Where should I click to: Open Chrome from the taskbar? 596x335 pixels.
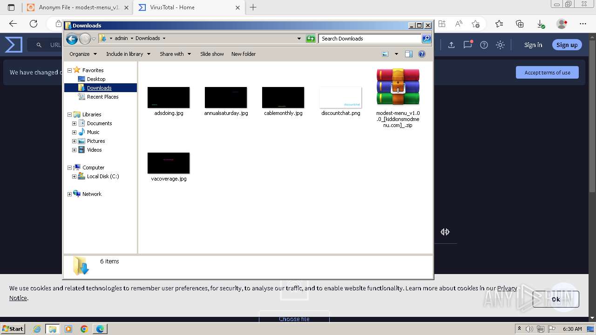(x=84, y=329)
